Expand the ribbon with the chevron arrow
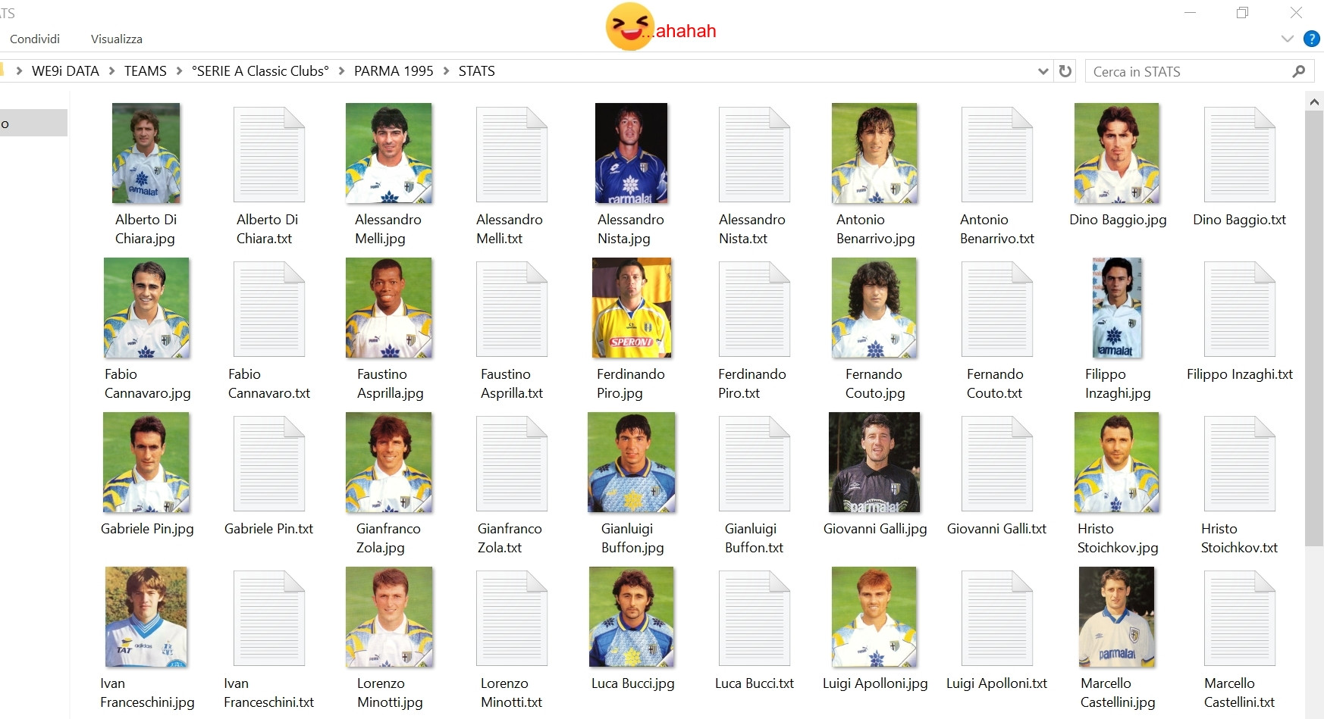 pos(1287,39)
